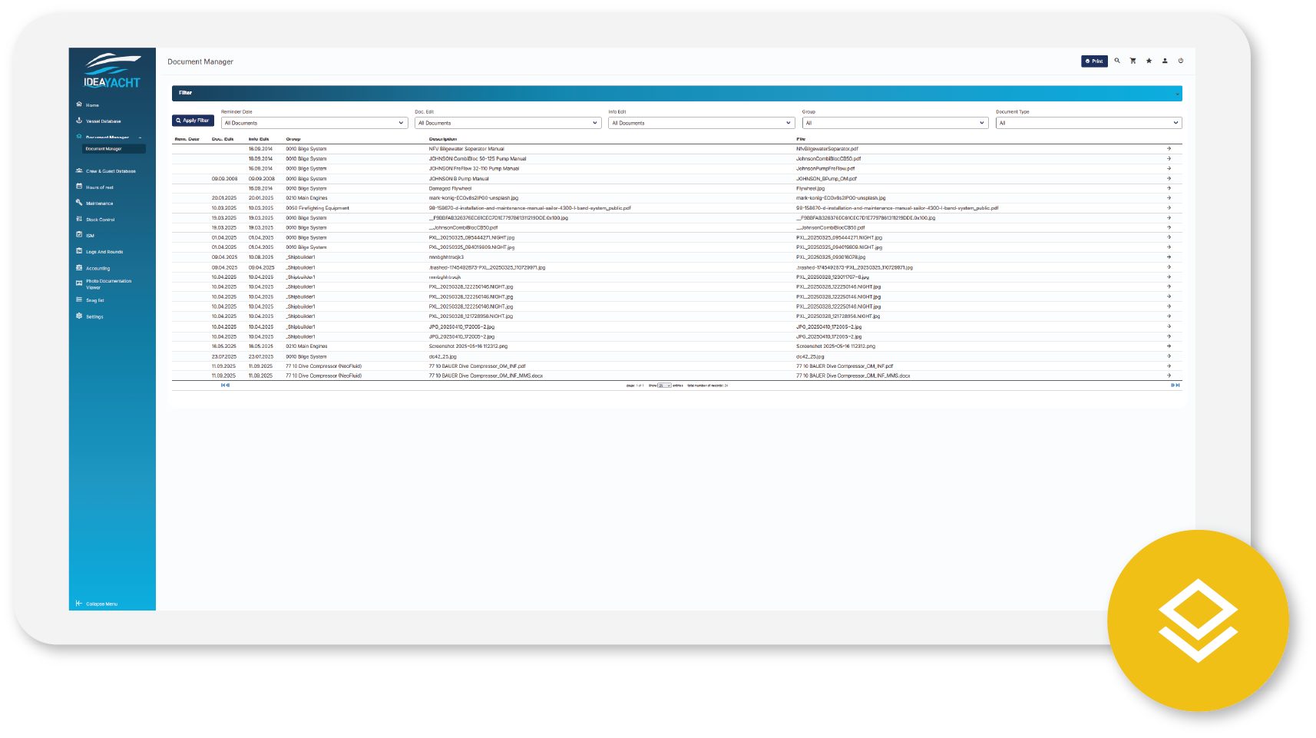Click the power logout icon
The width and height of the screenshot is (1316, 738).
pos(1181,61)
